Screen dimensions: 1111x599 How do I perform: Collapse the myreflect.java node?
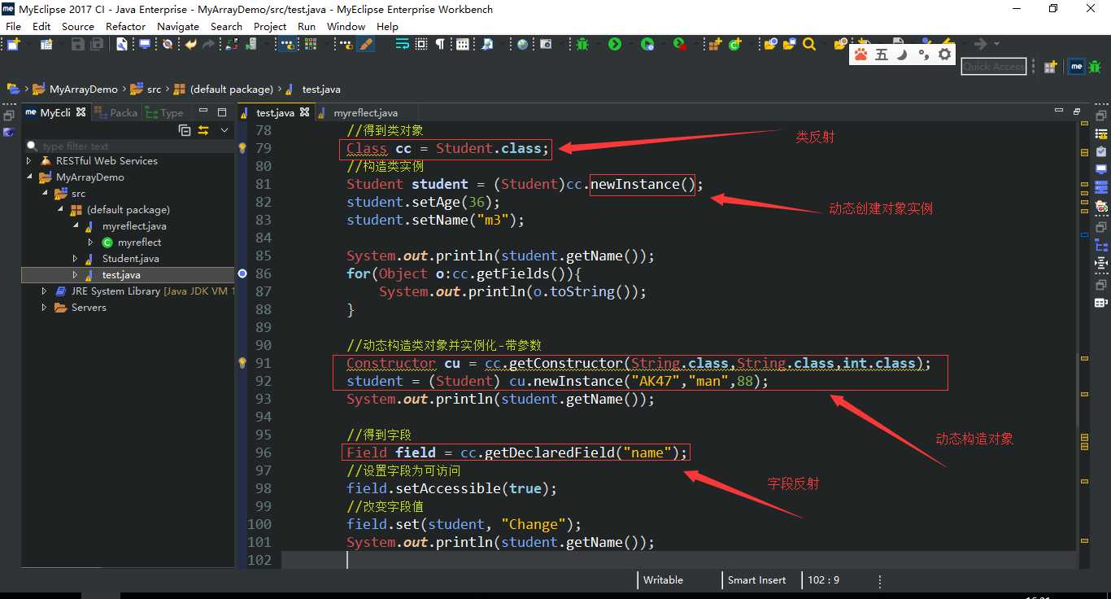click(76, 226)
